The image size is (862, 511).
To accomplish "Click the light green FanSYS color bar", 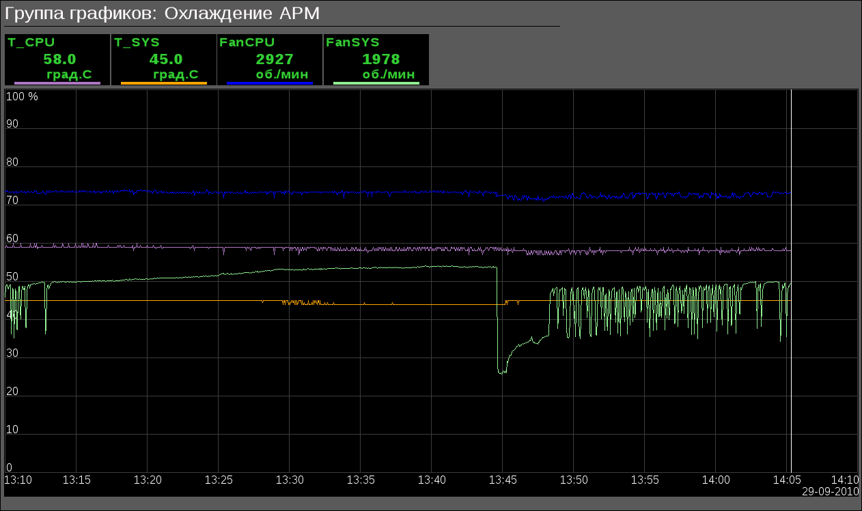I will 376,83.
